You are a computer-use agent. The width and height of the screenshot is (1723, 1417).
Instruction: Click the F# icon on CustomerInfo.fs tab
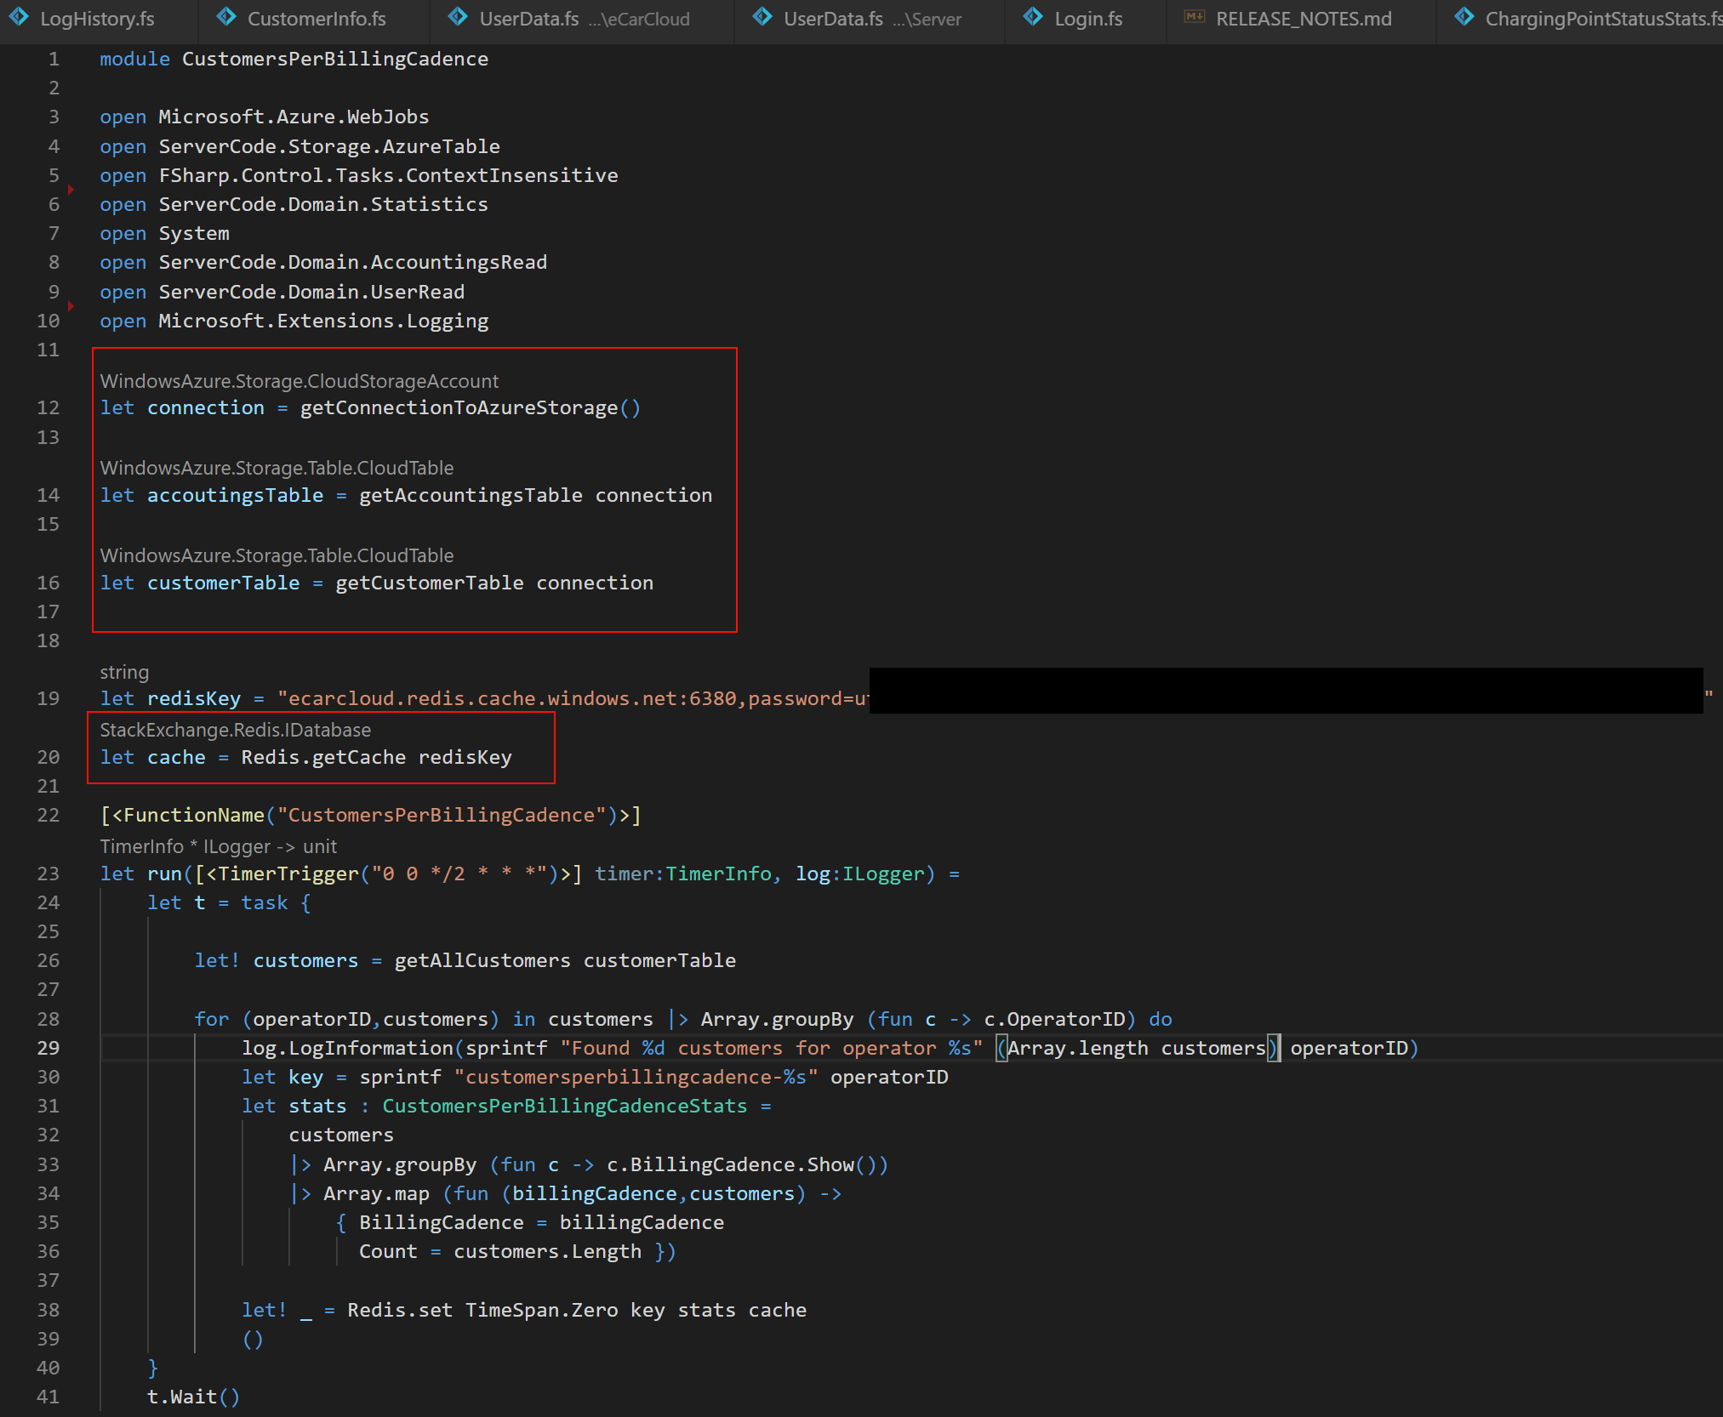225,15
